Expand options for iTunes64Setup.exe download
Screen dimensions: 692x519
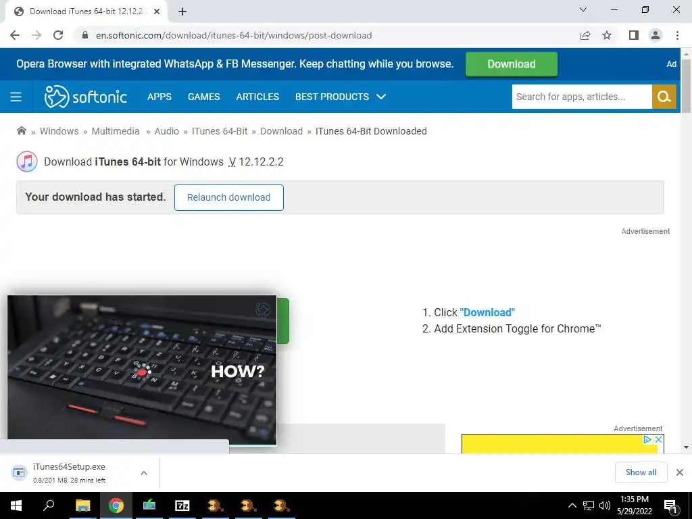pyautogui.click(x=144, y=473)
